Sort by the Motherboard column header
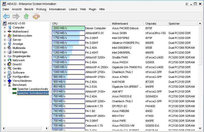 [x=127, y=24]
